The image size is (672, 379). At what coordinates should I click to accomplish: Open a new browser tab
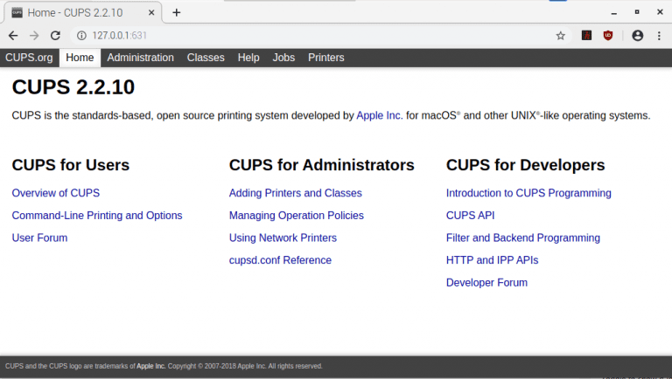(x=176, y=12)
